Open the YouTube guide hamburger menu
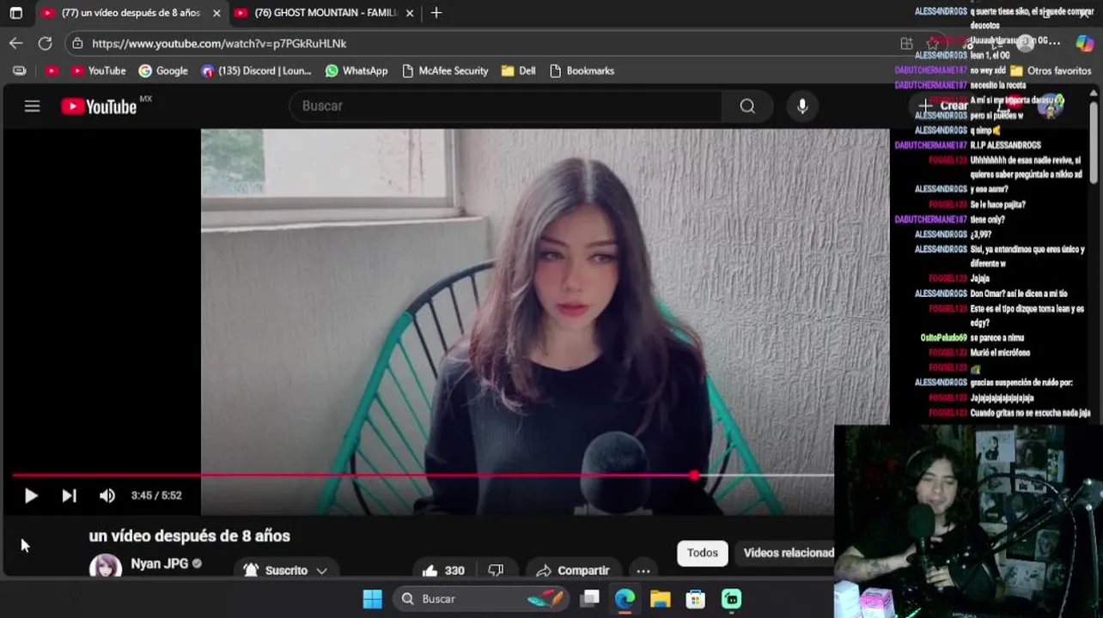 (x=32, y=106)
